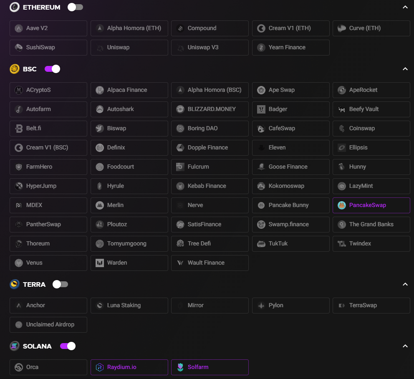This screenshot has width=414, height=379.
Task: Select the Swamp.finance protocol
Action: coord(291,225)
